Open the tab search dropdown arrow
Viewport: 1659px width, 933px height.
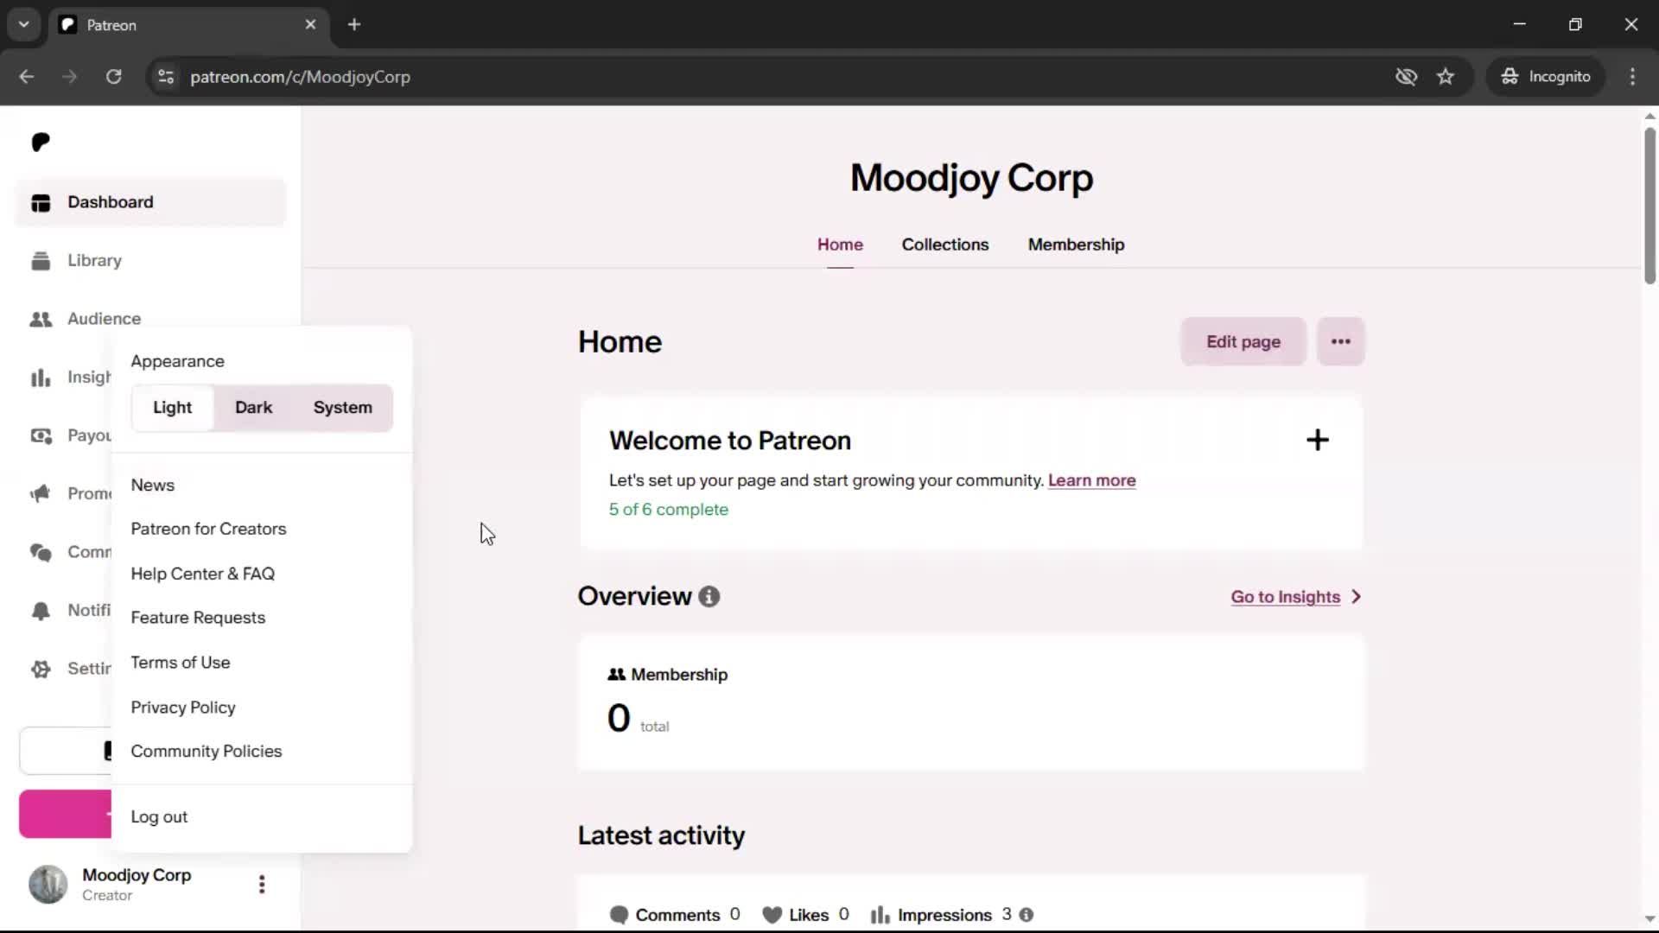point(24,25)
